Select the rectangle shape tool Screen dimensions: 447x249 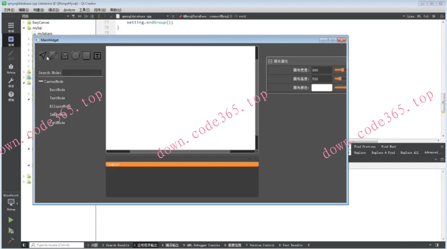click(87, 55)
